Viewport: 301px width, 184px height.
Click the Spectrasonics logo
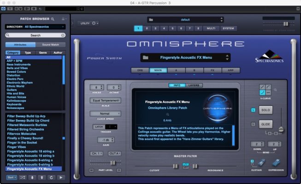point(269,56)
